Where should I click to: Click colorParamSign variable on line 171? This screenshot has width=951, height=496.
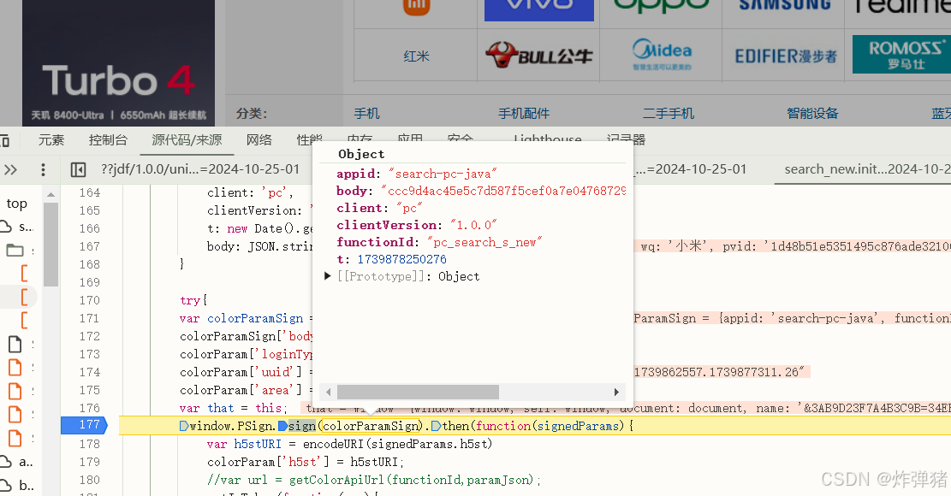(x=255, y=319)
